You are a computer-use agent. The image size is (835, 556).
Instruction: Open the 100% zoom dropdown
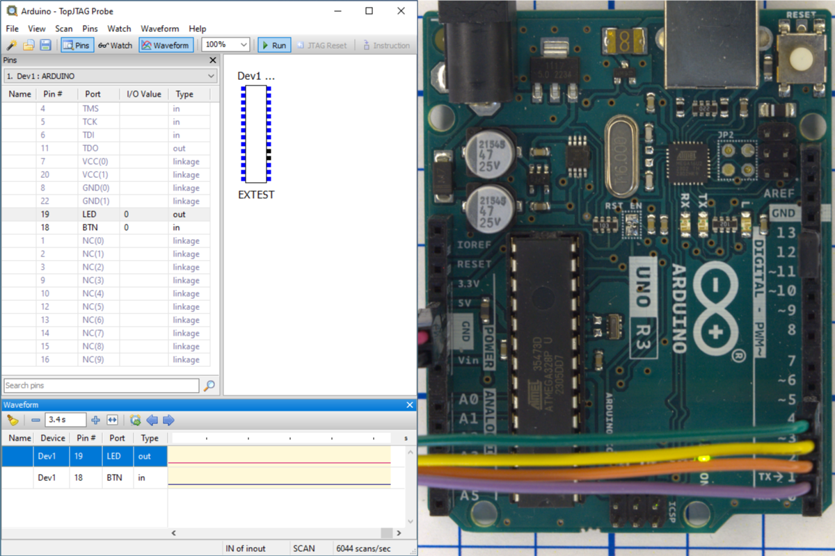click(225, 44)
